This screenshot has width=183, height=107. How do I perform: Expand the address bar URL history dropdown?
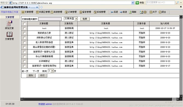pos(133,3)
